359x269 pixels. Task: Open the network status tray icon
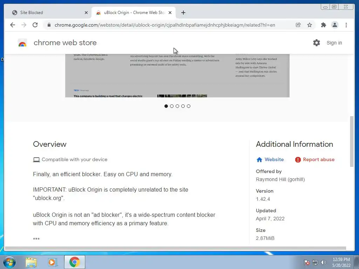(x=315, y=262)
